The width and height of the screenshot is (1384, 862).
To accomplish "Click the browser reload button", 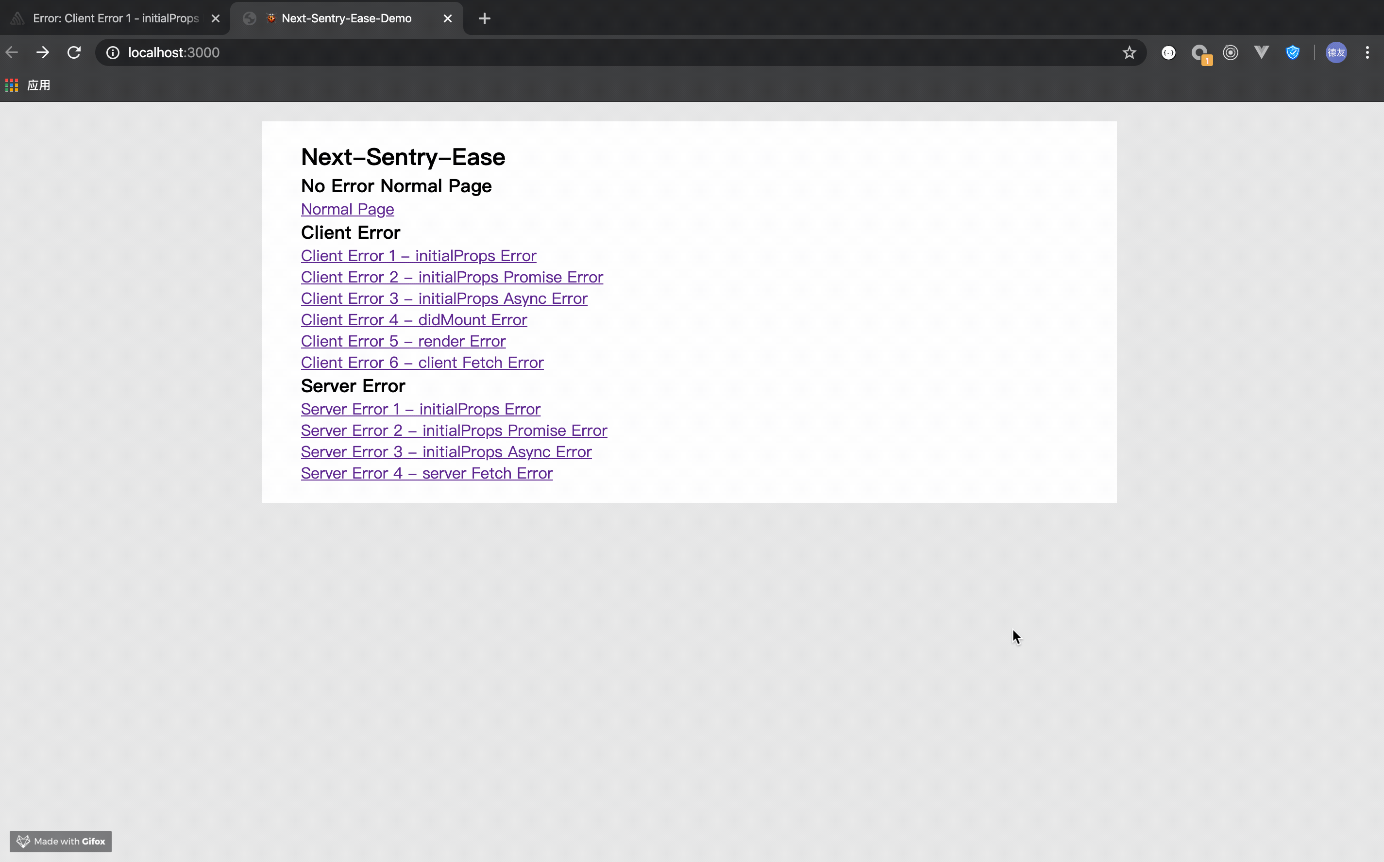I will [74, 52].
